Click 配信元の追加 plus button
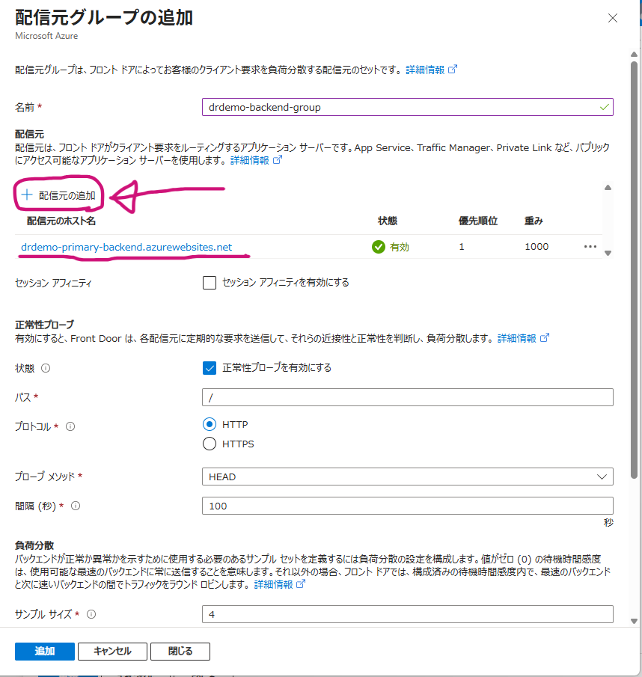 tap(58, 195)
